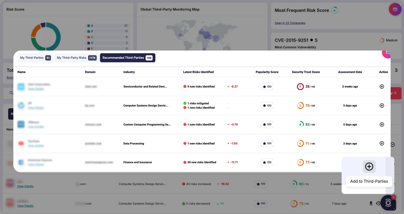
Task: Click the C grade 77/100 trust score
Action: 306,162
